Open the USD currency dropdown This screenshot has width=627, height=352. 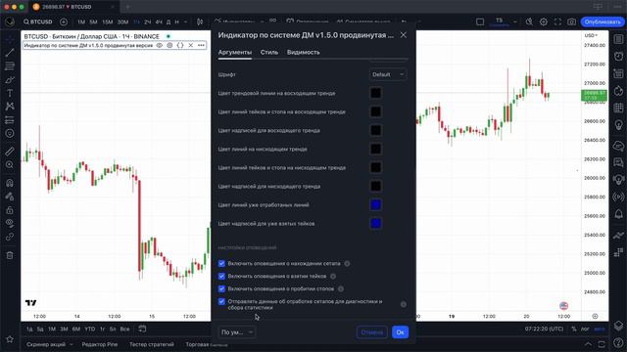591,35
